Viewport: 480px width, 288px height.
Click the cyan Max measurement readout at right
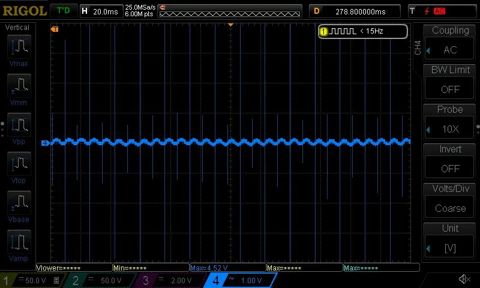click(382, 268)
